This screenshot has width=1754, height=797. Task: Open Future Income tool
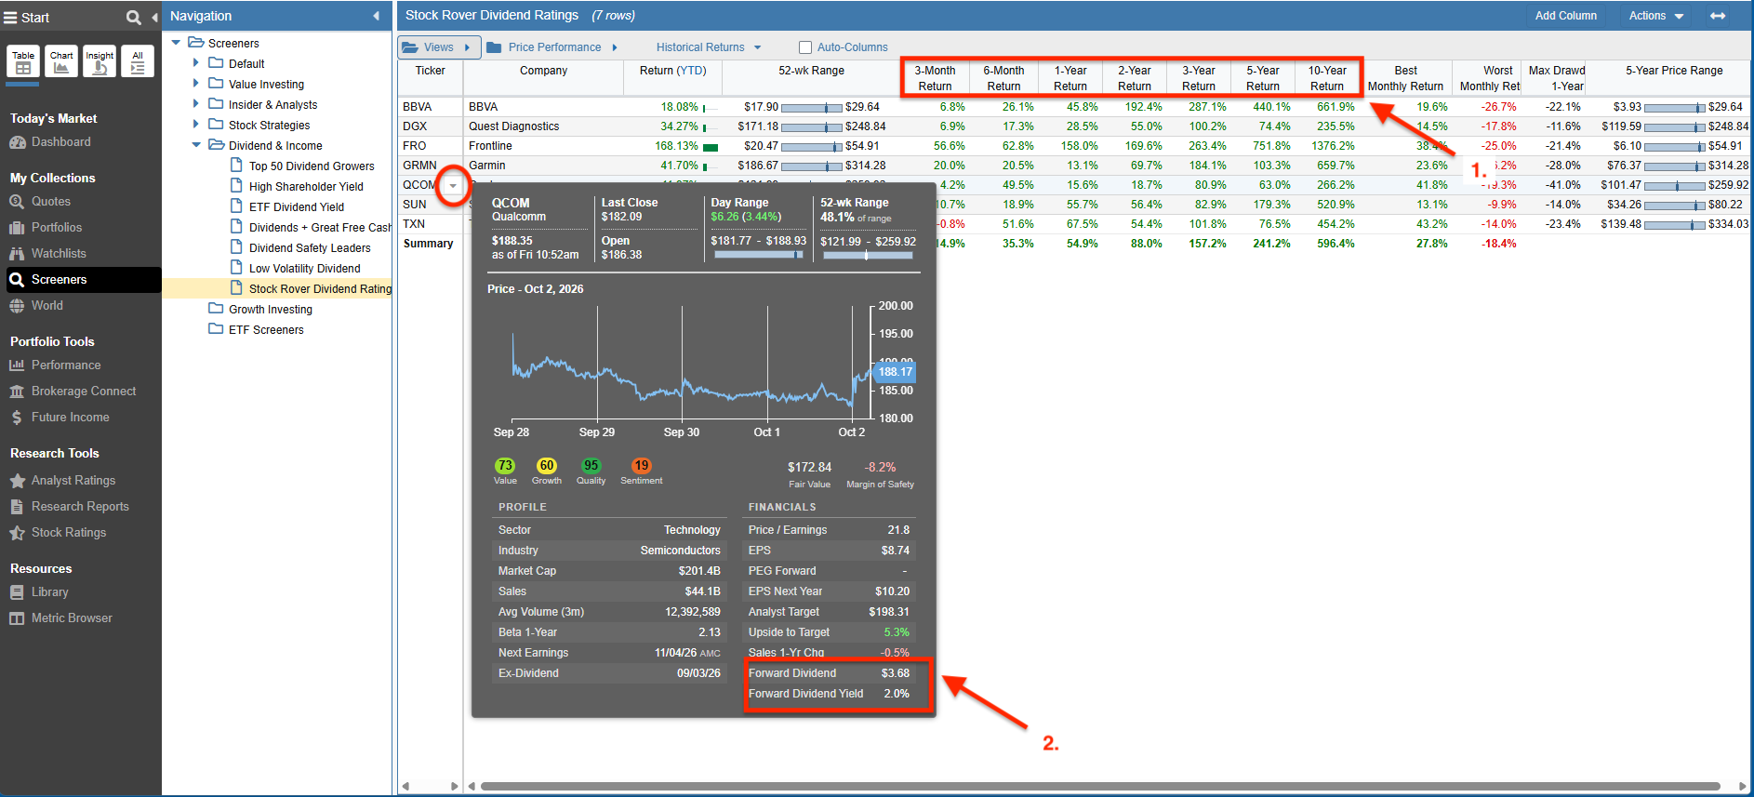[60, 418]
